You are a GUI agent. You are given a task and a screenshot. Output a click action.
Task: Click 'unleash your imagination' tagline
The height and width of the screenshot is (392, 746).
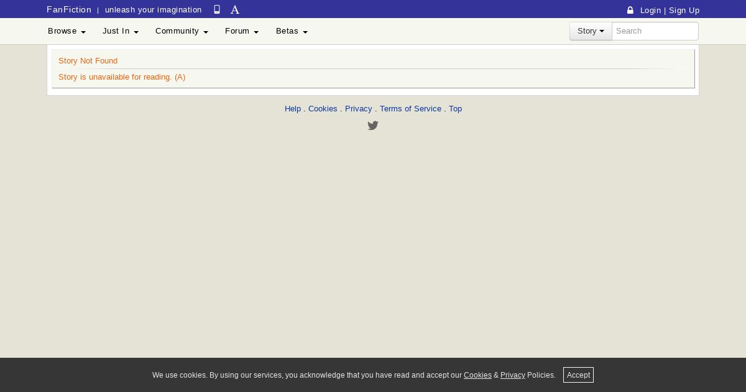(153, 9)
